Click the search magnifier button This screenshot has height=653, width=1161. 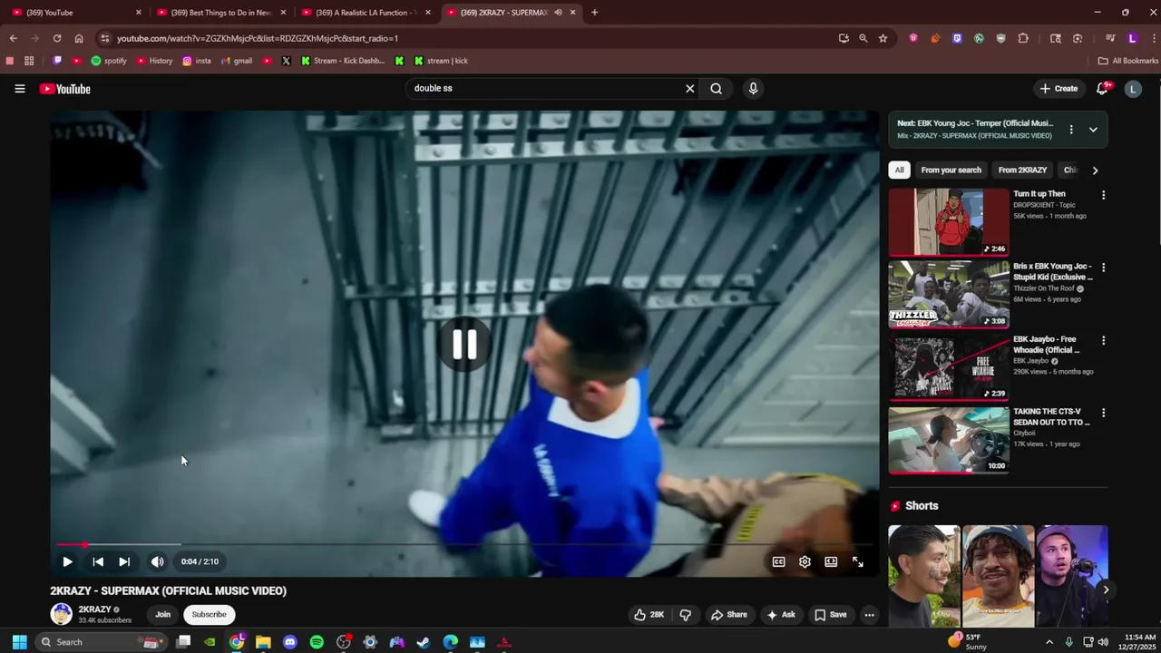pos(717,89)
